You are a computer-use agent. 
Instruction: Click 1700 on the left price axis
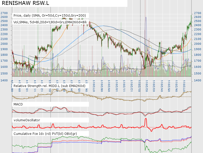[4, 61]
